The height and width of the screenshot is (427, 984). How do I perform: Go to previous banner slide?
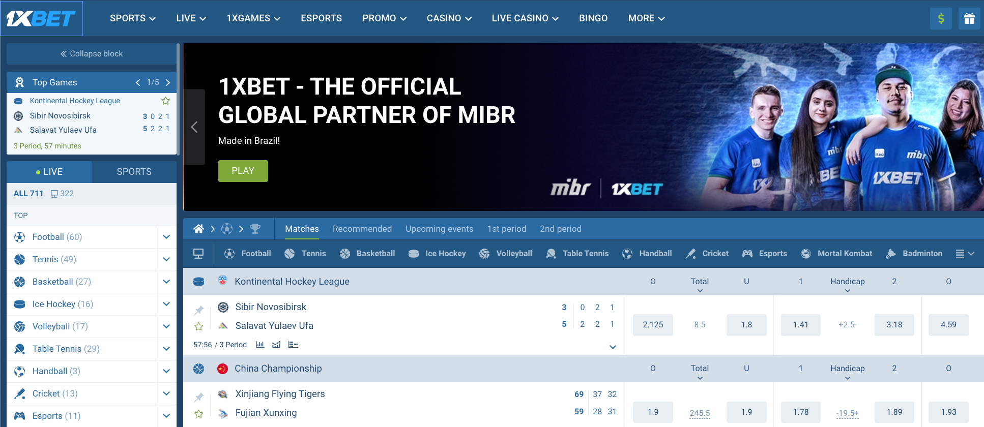click(194, 127)
